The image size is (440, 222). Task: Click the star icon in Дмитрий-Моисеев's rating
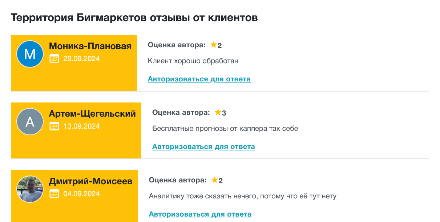pos(215,180)
